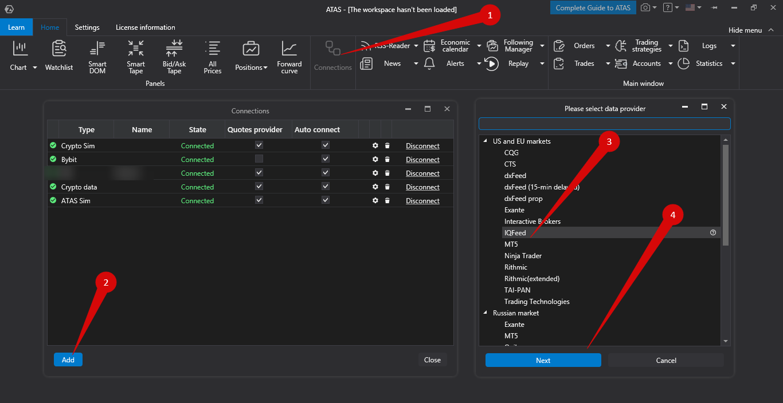Switch to the Settings tab

pos(87,27)
